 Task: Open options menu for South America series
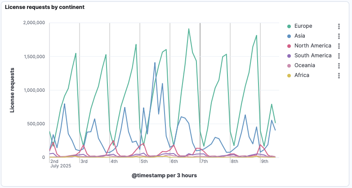tap(339, 56)
